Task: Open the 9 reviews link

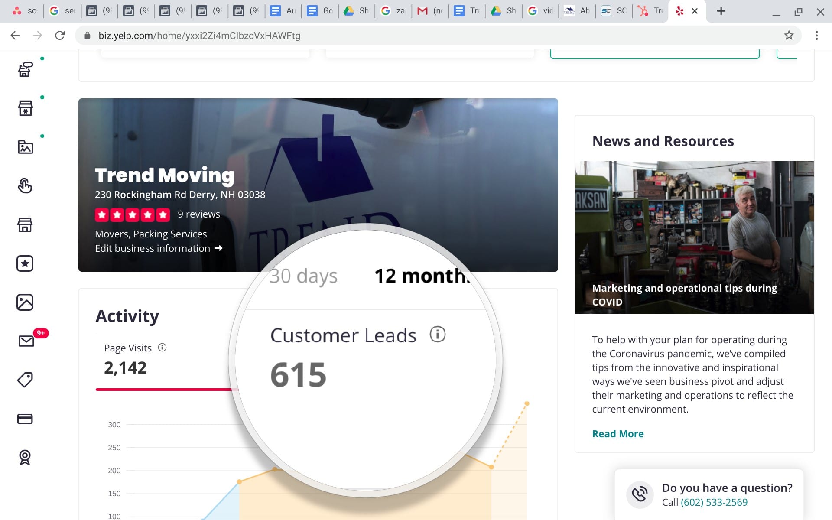Action: point(199,214)
